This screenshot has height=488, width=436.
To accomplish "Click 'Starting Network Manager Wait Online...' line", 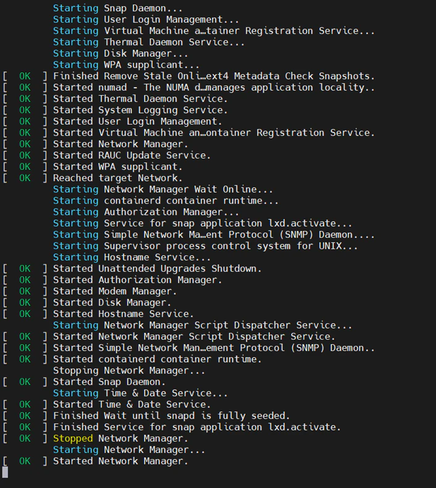I will [163, 189].
